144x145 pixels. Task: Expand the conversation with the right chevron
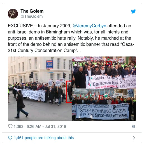point(134,138)
